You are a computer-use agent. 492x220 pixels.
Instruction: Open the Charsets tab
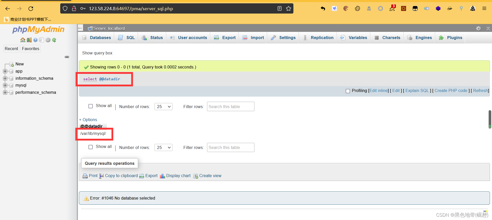coord(387,38)
